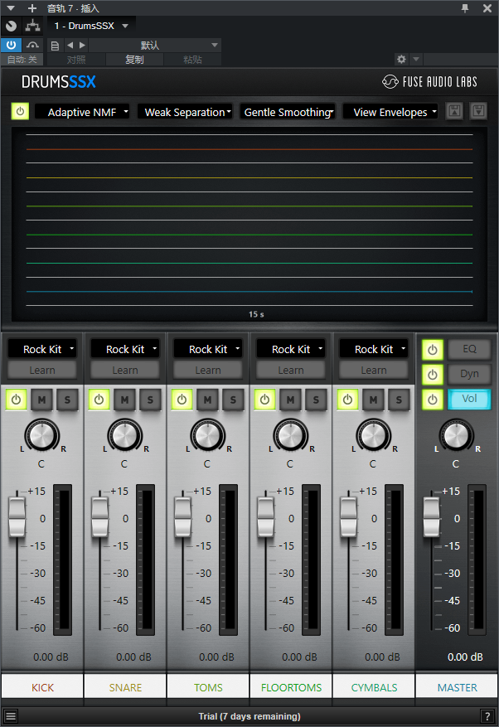Click the plus icon in title bar
The height and width of the screenshot is (727, 499).
(32, 8)
